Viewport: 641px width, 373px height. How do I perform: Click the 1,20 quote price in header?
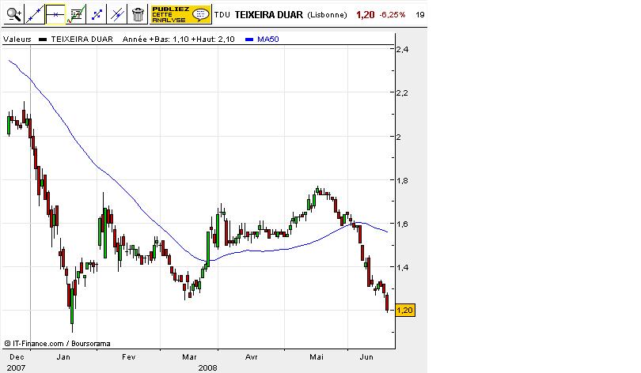(365, 15)
